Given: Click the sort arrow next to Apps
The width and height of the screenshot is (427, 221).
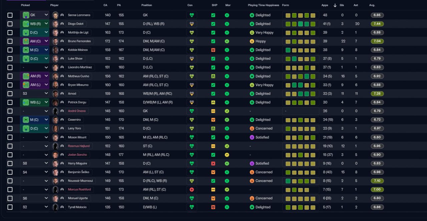Looking at the screenshot, I should [335, 5].
